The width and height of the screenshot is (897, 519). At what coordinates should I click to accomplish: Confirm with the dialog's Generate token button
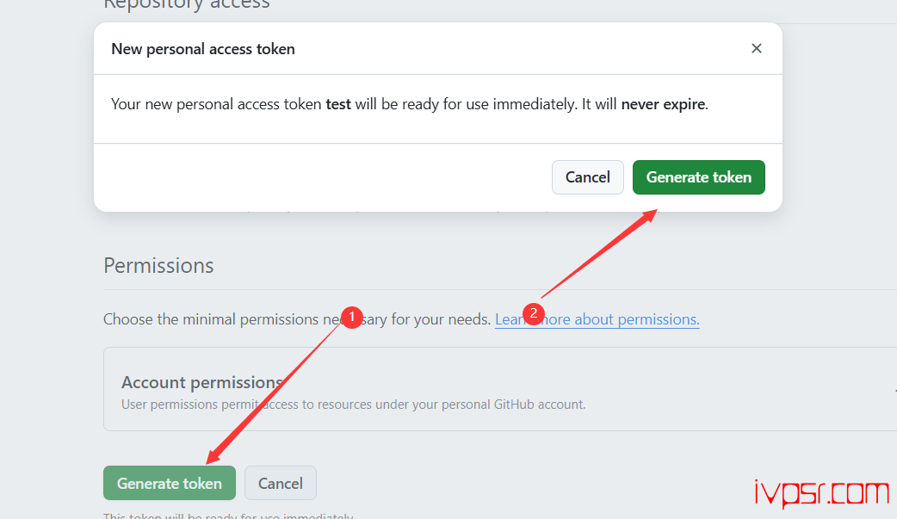point(698,177)
